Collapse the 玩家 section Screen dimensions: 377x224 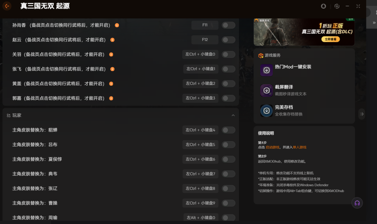[233, 115]
